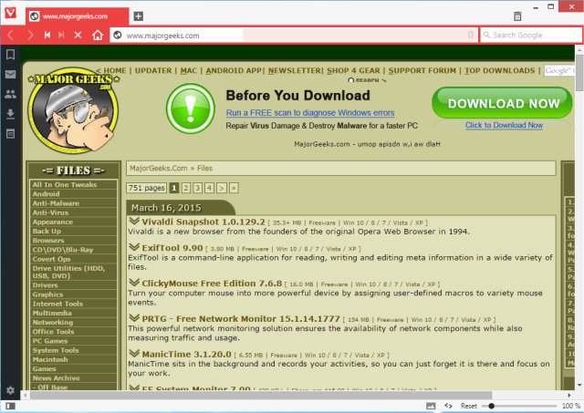Screen dimensions: 584x413
Task: Open the Vivaldi main menu button
Action: (x=9, y=15)
